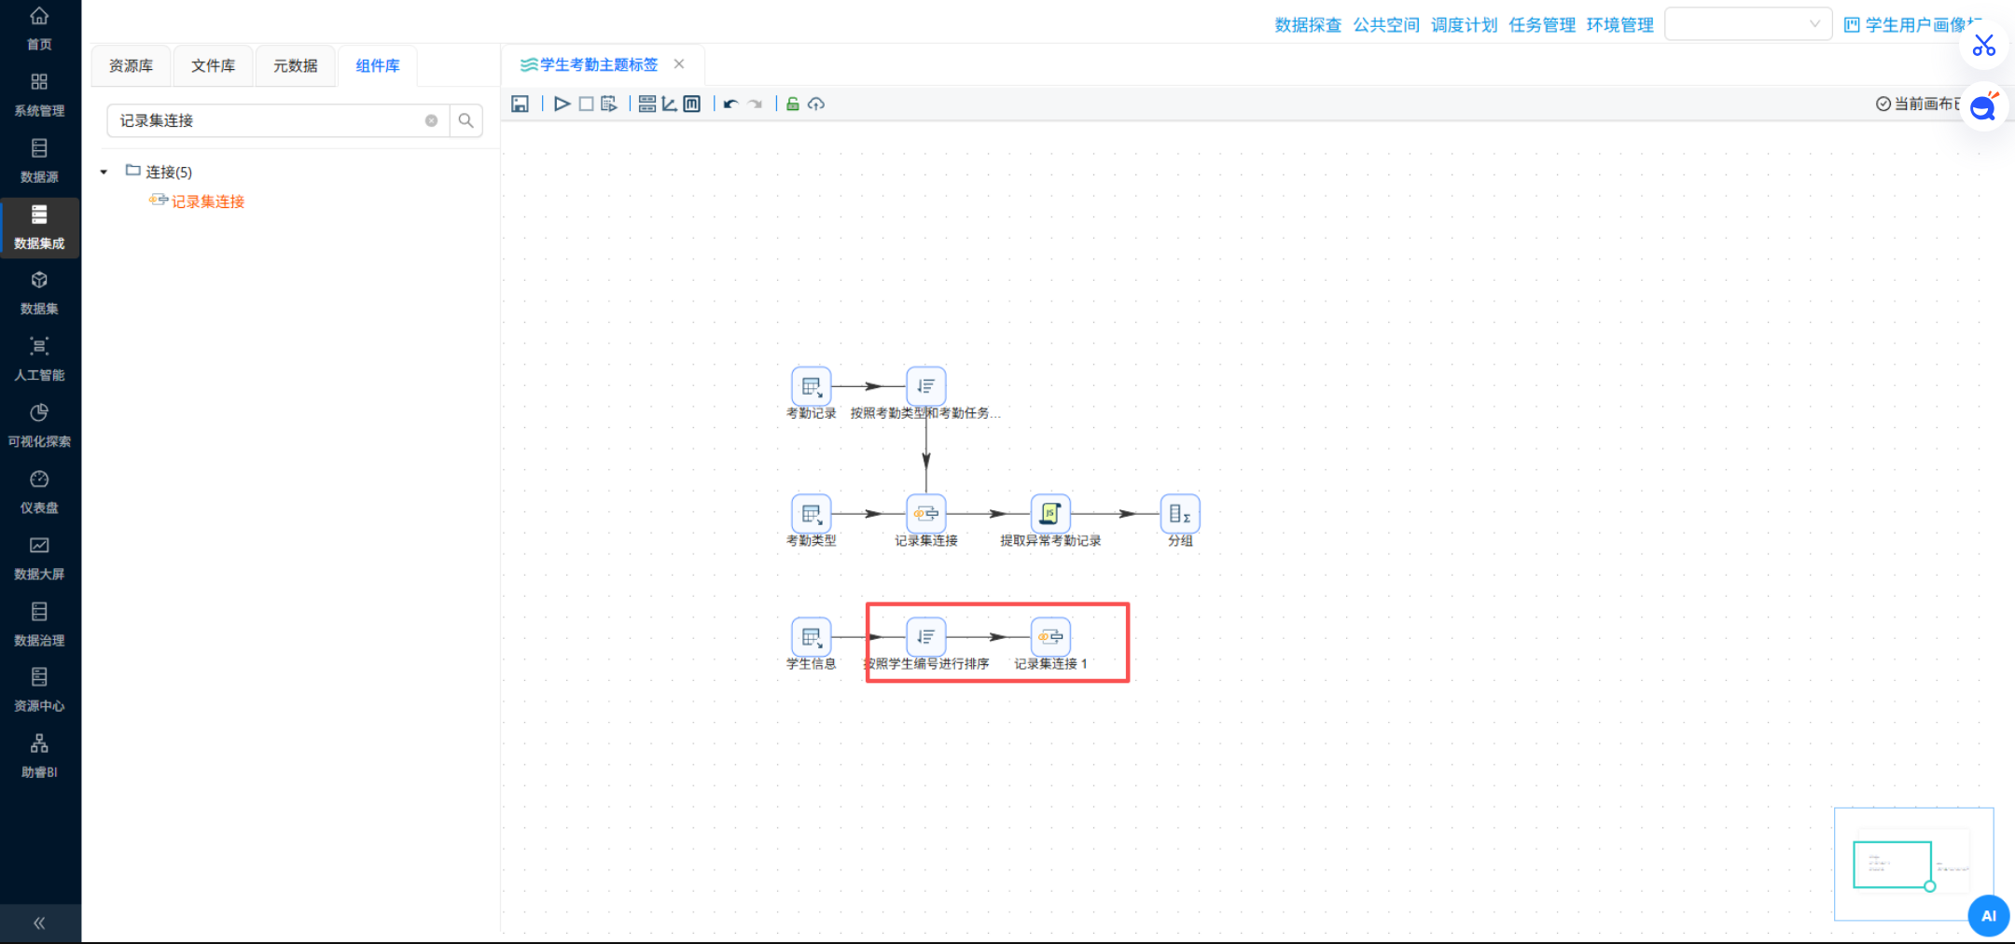
Task: Open the empty dropdown in the header
Action: pos(1747,24)
